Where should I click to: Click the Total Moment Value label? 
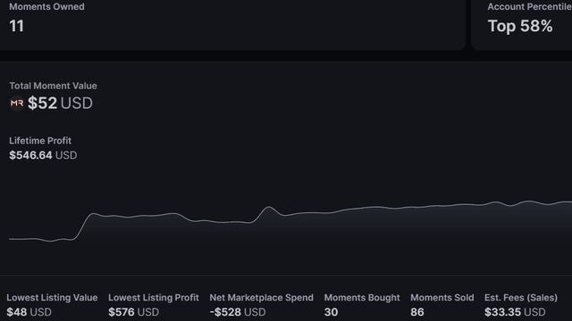click(x=54, y=86)
